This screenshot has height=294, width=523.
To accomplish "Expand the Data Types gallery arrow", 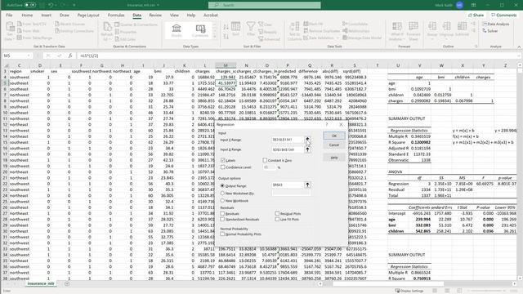I will pyautogui.click(x=214, y=36).
